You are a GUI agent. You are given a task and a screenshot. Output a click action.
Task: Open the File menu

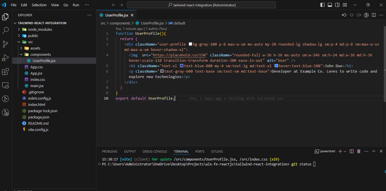coord(14,5)
